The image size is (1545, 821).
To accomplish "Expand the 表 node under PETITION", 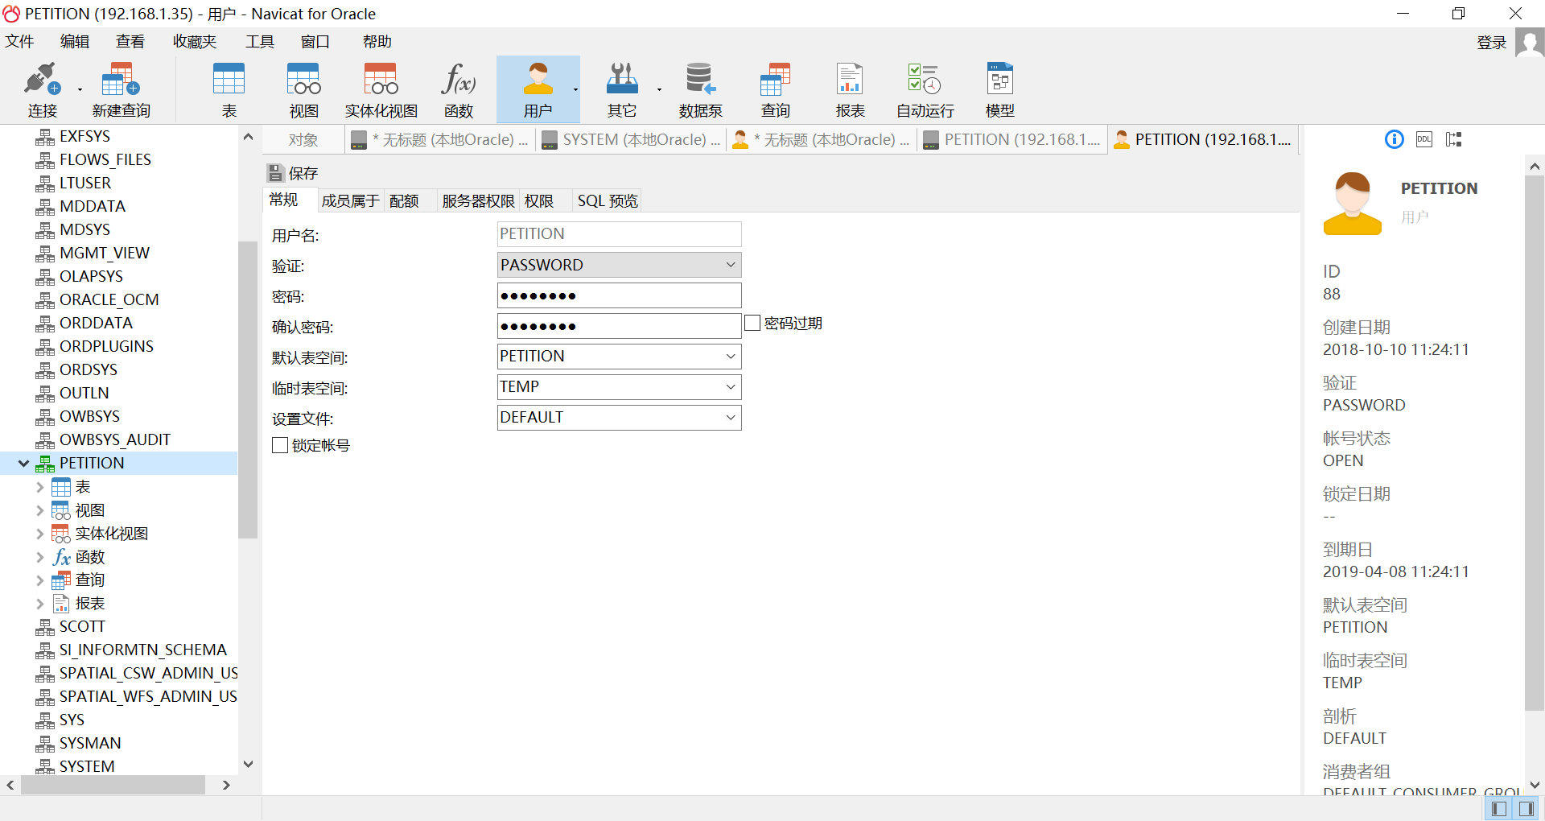I will click(39, 487).
